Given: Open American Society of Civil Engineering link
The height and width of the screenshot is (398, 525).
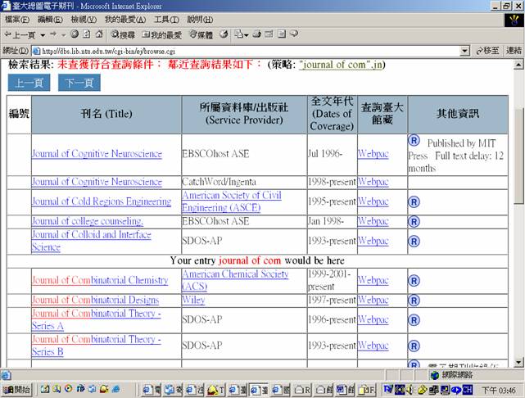Looking at the screenshot, I should tap(232, 201).
